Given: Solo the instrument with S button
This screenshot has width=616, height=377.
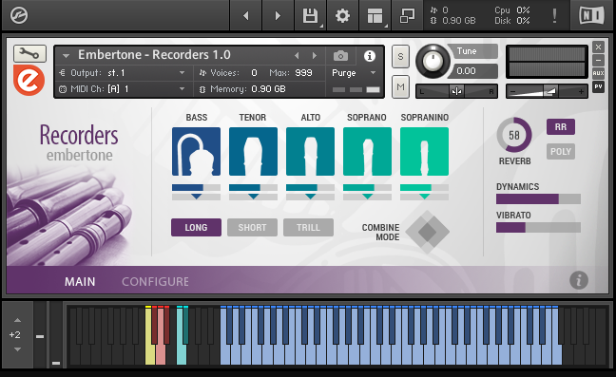Looking at the screenshot, I should click(x=400, y=56).
